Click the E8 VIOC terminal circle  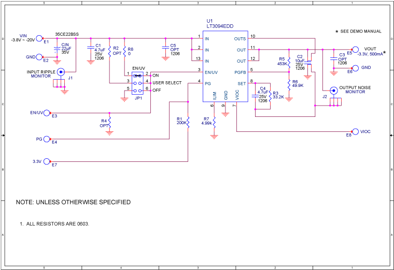point(355,131)
